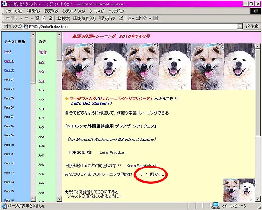Open the 検索 (Search) toolbar button
This screenshot has width=262, height=210.
pyautogui.click(x=63, y=18)
